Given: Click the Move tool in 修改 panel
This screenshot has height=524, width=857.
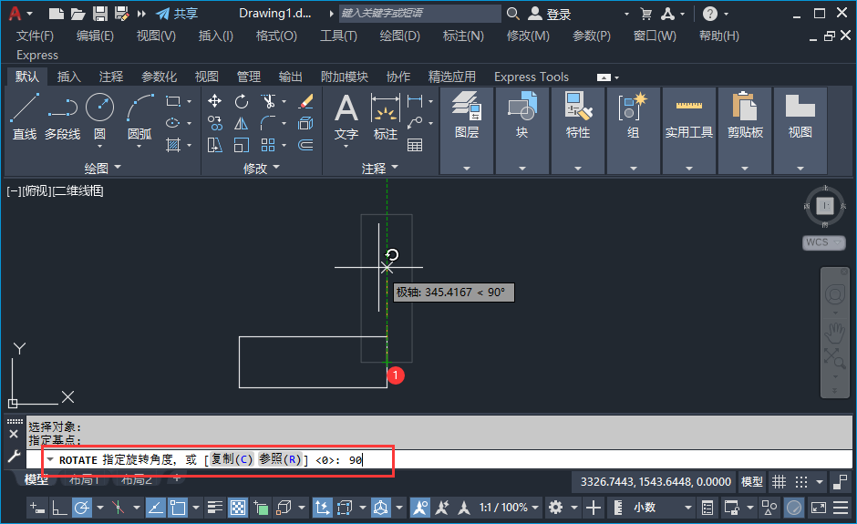Looking at the screenshot, I should (x=215, y=101).
